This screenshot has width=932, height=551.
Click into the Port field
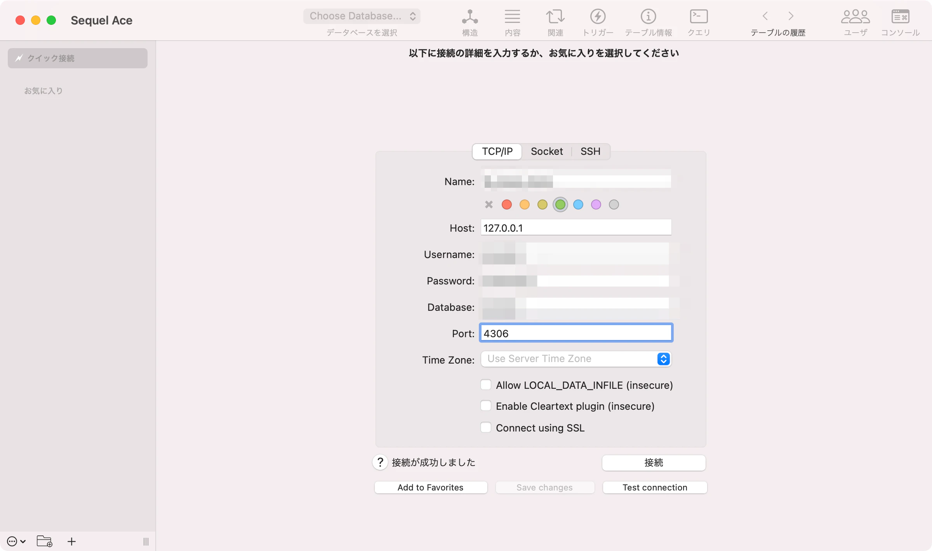[x=576, y=333]
